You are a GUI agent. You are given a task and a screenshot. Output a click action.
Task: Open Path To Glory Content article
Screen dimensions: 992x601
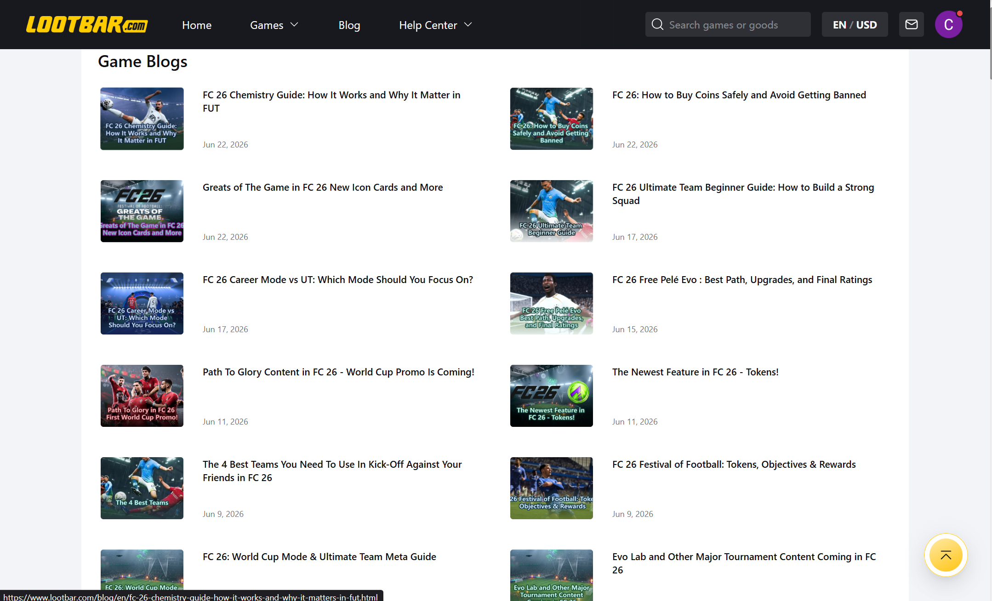click(x=338, y=372)
